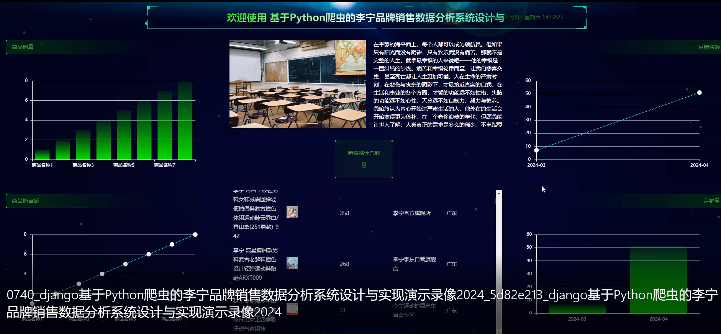Click the "销售统计总数" card label
This screenshot has height=334, width=721.
point(364,153)
